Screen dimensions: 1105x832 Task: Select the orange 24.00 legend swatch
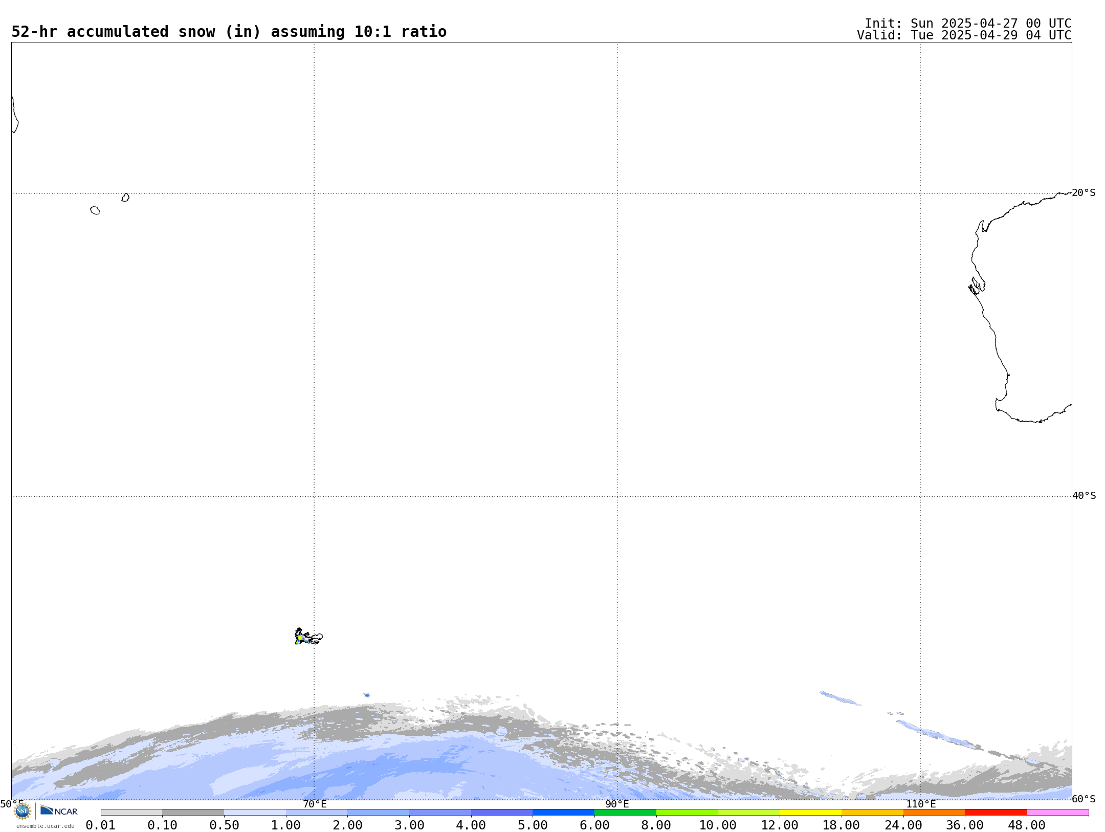[x=934, y=813]
